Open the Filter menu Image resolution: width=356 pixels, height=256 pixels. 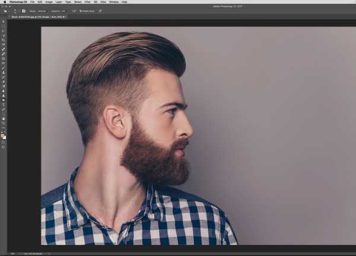(88, 2)
